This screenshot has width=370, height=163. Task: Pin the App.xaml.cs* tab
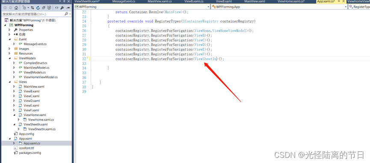coord(338,1)
